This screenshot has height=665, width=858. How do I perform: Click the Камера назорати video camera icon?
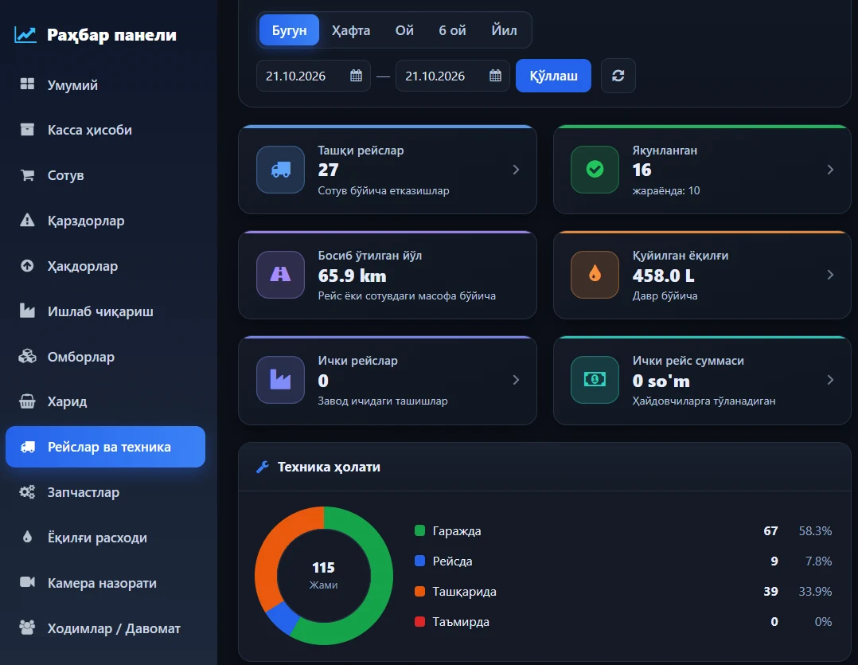click(x=27, y=582)
